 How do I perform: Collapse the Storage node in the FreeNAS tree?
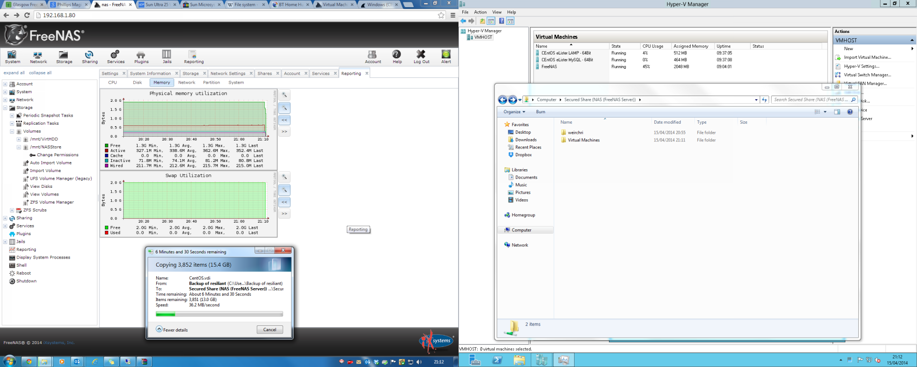pyautogui.click(x=5, y=108)
